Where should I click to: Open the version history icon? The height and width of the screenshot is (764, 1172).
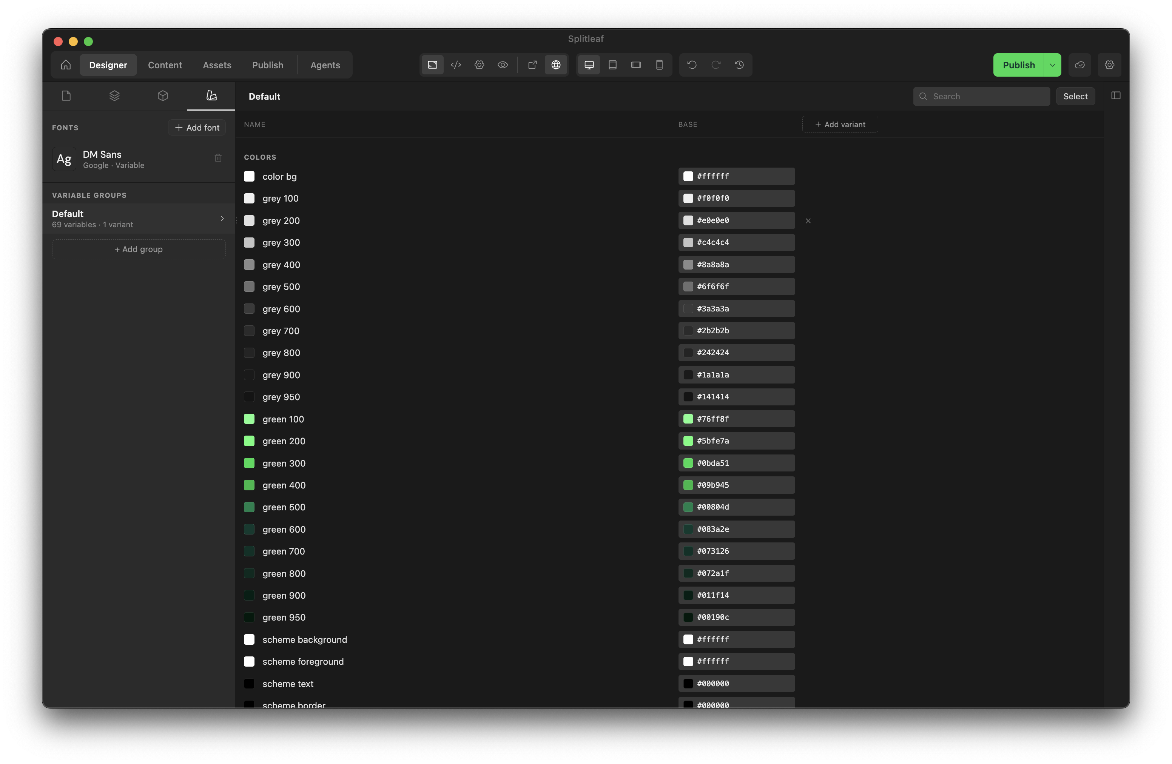[x=739, y=65]
